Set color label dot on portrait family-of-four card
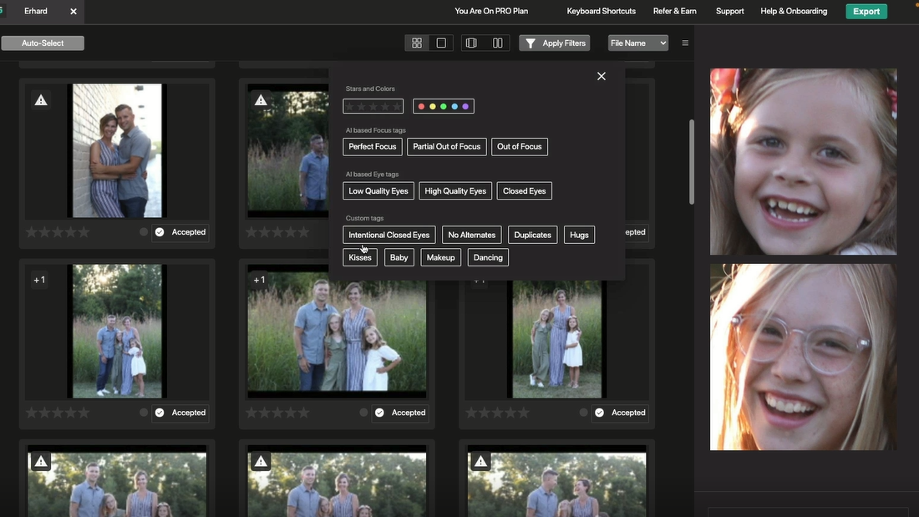The image size is (919, 517). coord(144,413)
